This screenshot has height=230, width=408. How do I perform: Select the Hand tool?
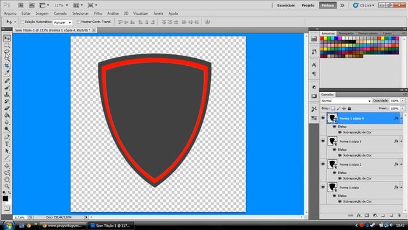[x=7, y=180]
